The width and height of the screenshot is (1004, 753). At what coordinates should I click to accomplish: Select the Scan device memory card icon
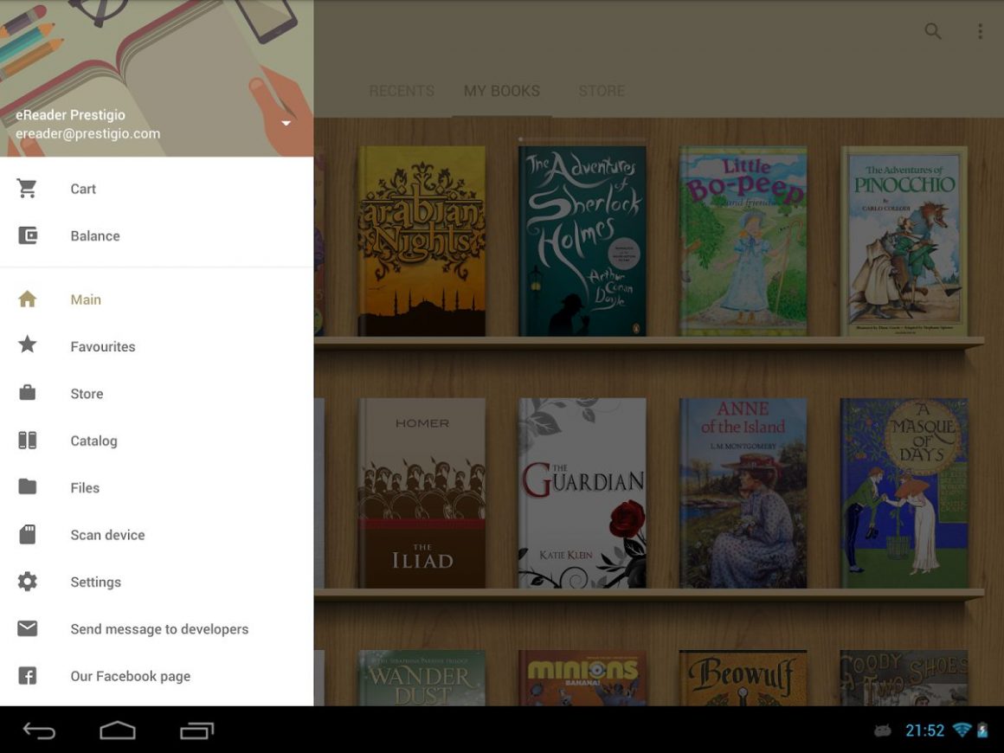click(27, 534)
